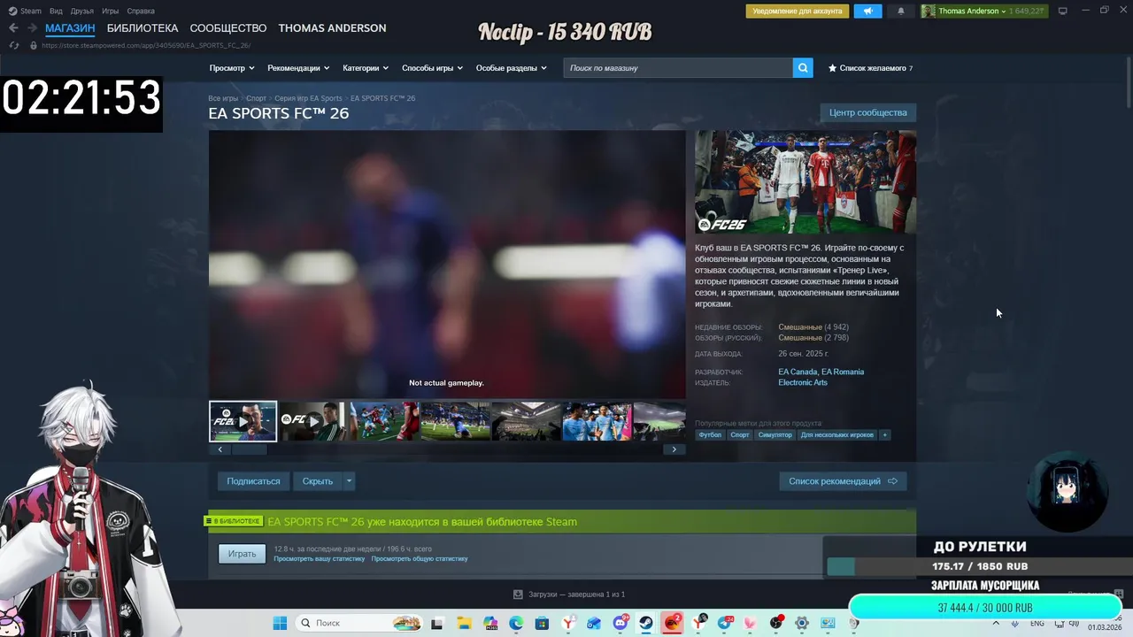Expand the Способы игры dropdown menu
Image resolution: width=1133 pixels, height=637 pixels.
click(432, 68)
